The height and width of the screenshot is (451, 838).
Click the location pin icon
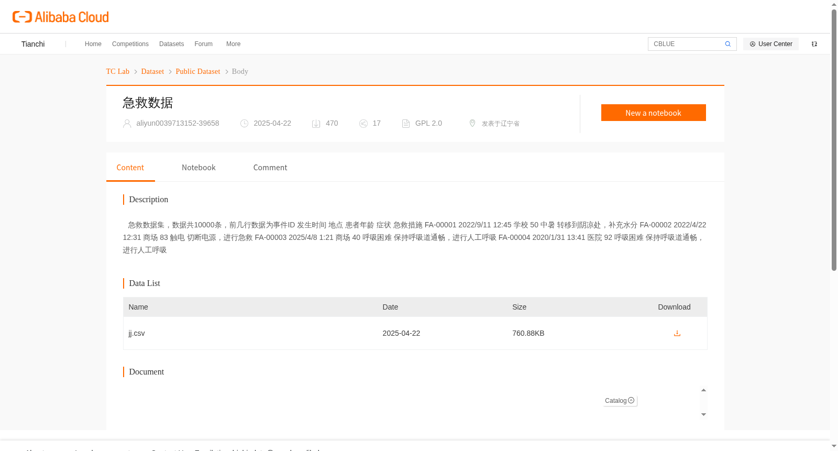[x=472, y=123]
